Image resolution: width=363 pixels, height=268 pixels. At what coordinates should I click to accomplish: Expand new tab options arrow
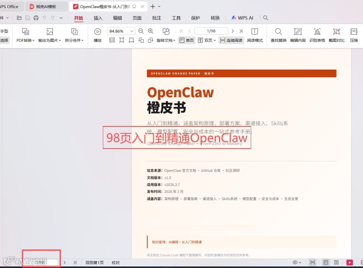coord(159,6)
